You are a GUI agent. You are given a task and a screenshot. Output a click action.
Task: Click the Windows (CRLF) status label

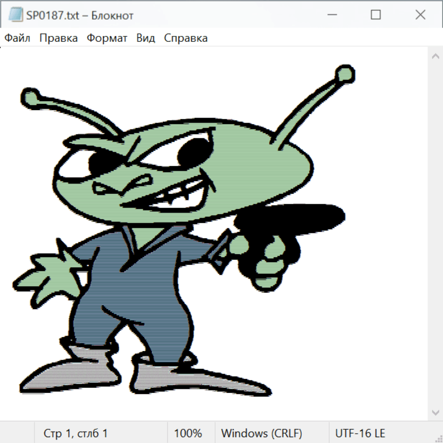click(261, 434)
